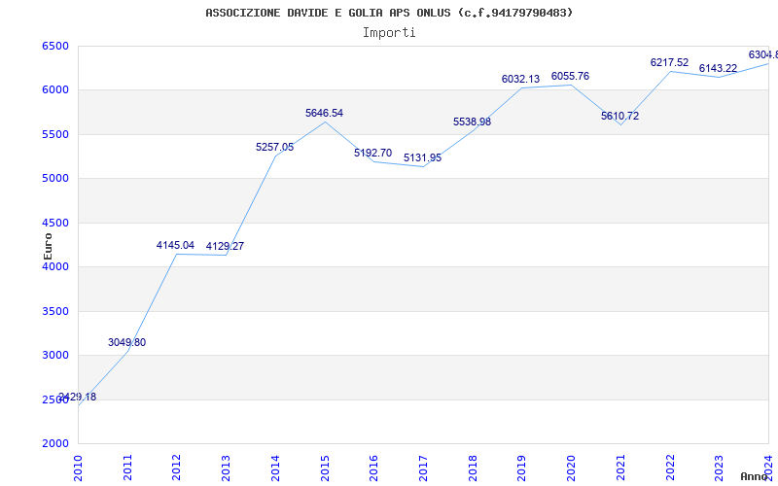
Task: Click the 3500 y-axis tick label
Action: click(x=55, y=311)
